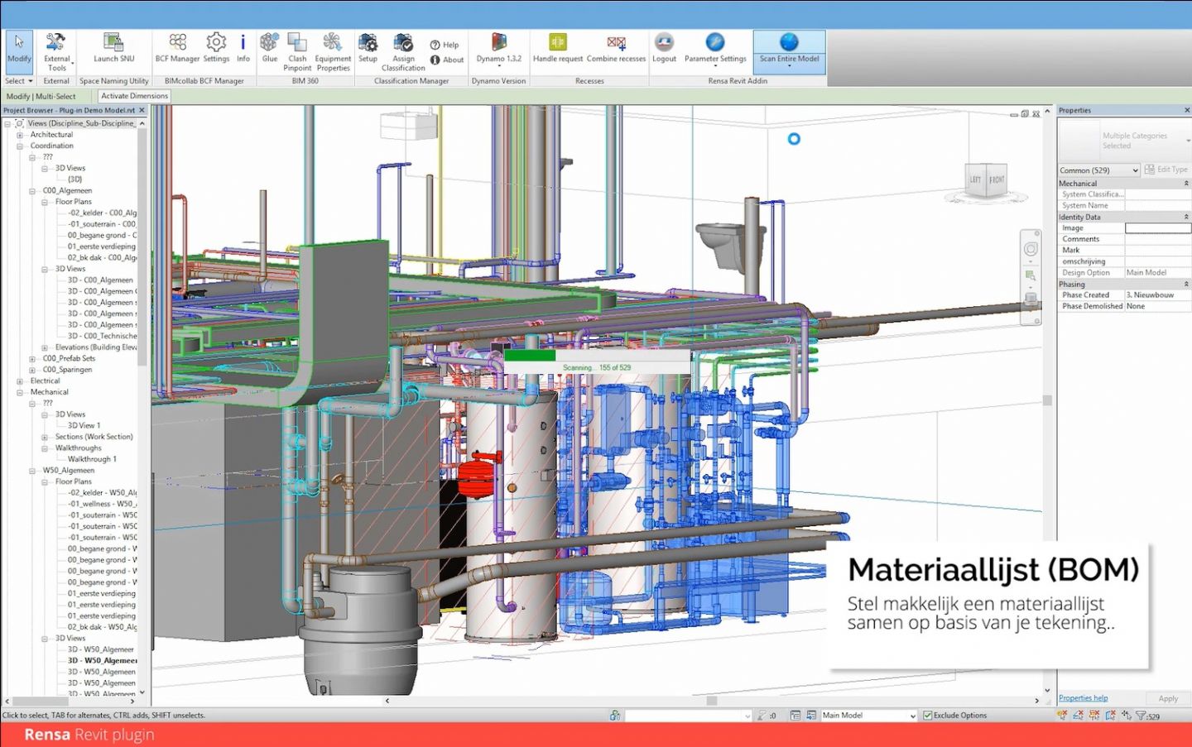Click the Sections (Work Section) tree item
Image resolution: width=1192 pixels, height=747 pixels.
(x=94, y=437)
